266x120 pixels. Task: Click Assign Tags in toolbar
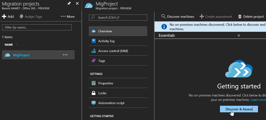click(31, 16)
